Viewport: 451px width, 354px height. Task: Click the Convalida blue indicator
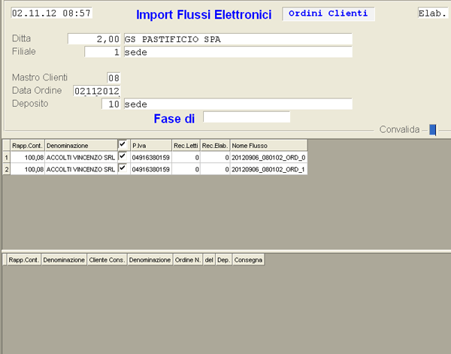pos(433,130)
